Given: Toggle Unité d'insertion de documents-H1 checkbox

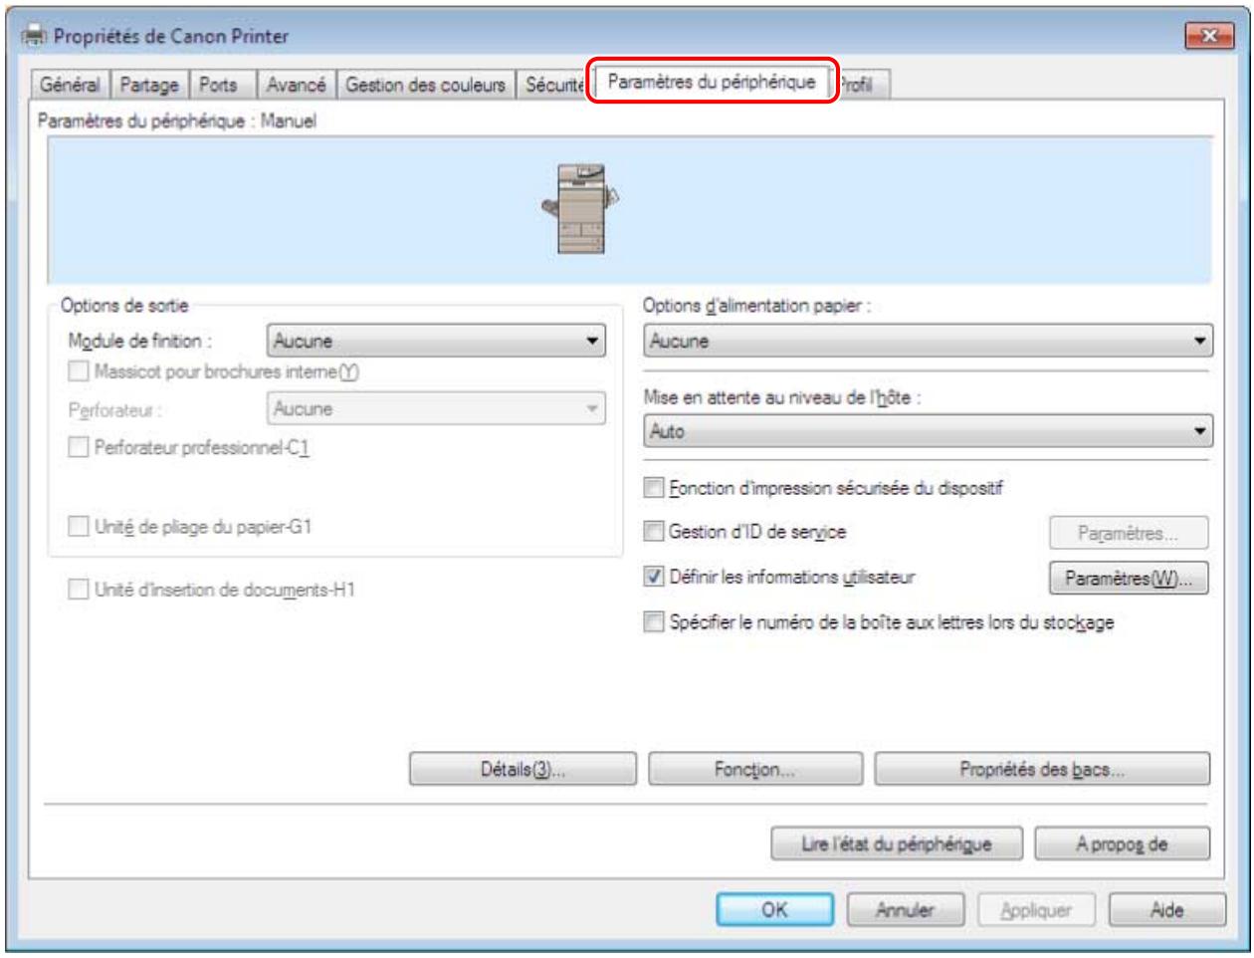Looking at the screenshot, I should [78, 590].
